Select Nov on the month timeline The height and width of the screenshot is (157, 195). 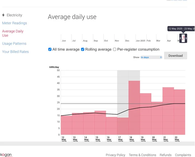pos(117,41)
